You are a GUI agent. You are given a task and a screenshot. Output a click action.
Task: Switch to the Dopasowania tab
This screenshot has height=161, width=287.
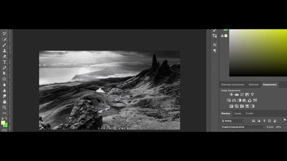tap(270, 85)
